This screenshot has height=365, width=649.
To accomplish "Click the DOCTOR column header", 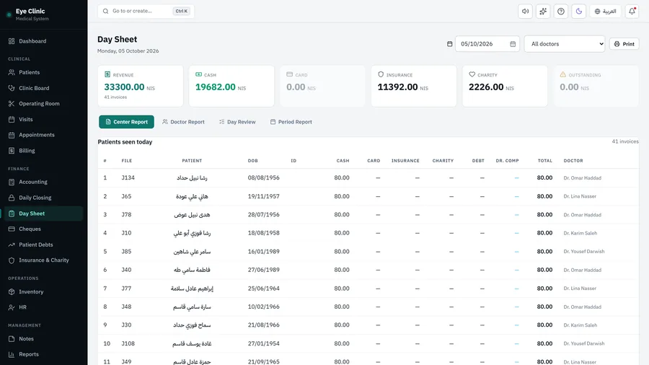I will (x=573, y=161).
